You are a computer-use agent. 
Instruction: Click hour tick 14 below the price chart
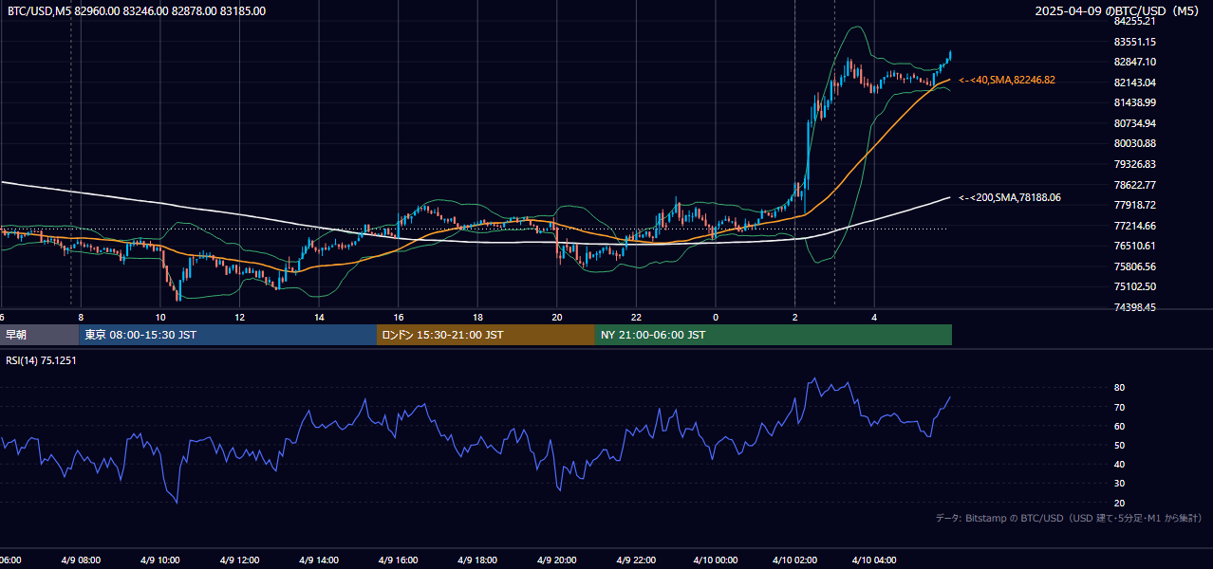(319, 317)
